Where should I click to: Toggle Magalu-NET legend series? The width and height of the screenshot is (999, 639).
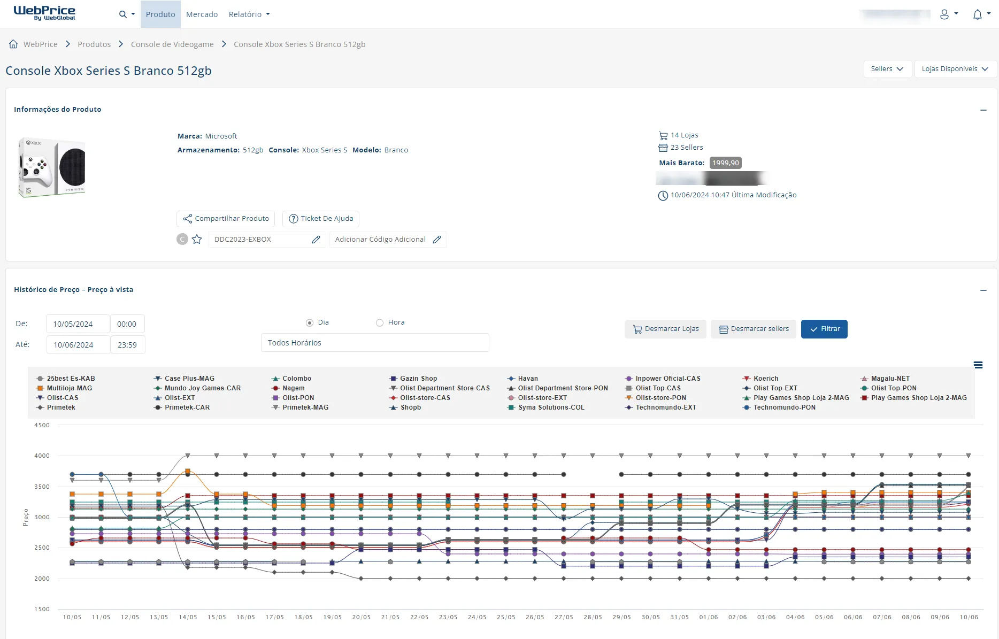coord(885,379)
